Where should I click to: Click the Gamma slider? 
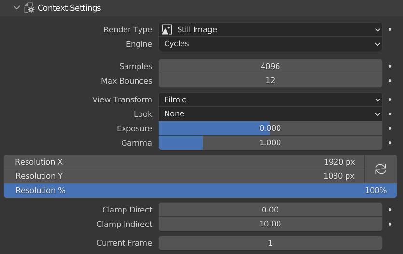270,142
